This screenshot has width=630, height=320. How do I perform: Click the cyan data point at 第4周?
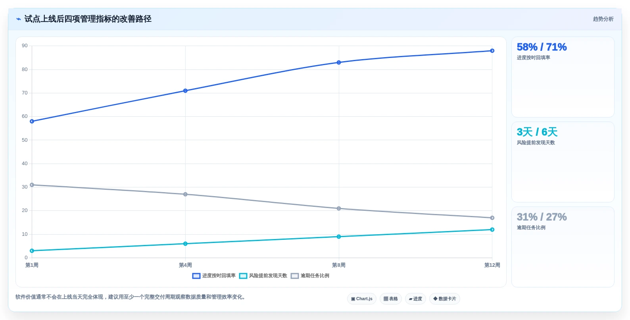[x=185, y=244]
